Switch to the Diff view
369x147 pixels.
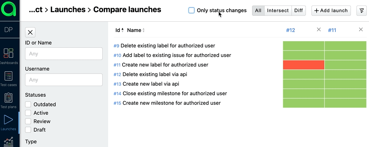tap(299, 11)
